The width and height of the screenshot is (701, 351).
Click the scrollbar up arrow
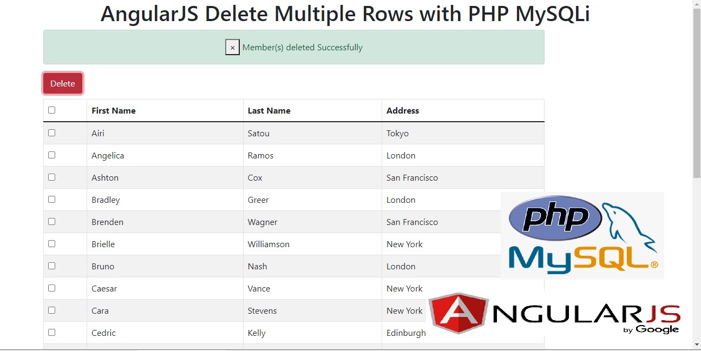coord(697,5)
